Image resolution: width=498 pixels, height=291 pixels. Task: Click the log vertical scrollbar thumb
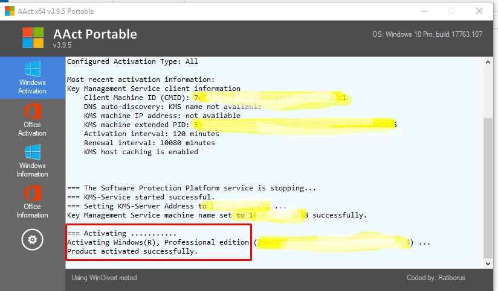pyautogui.click(x=488, y=188)
